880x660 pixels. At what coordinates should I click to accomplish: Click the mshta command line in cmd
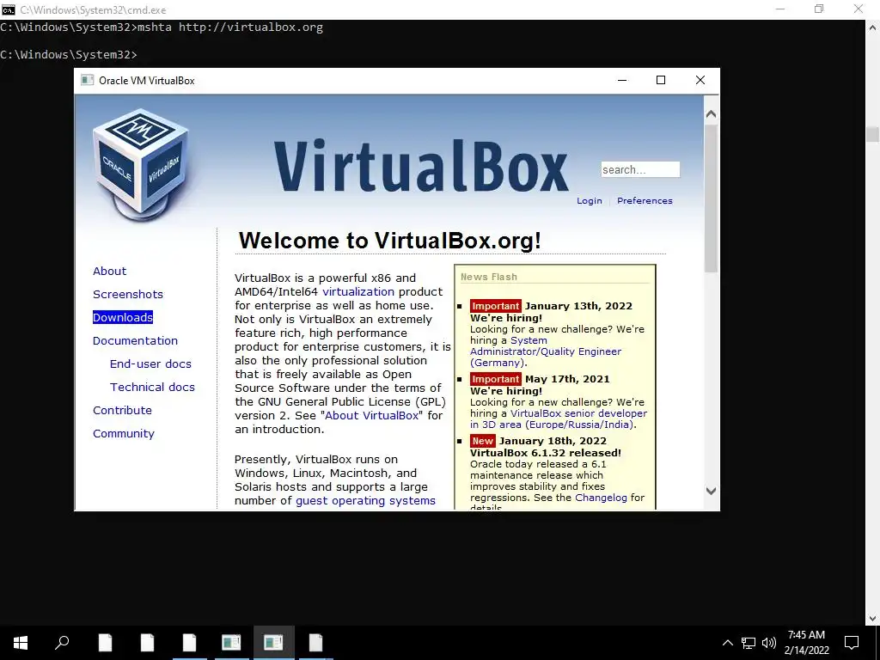tap(162, 27)
